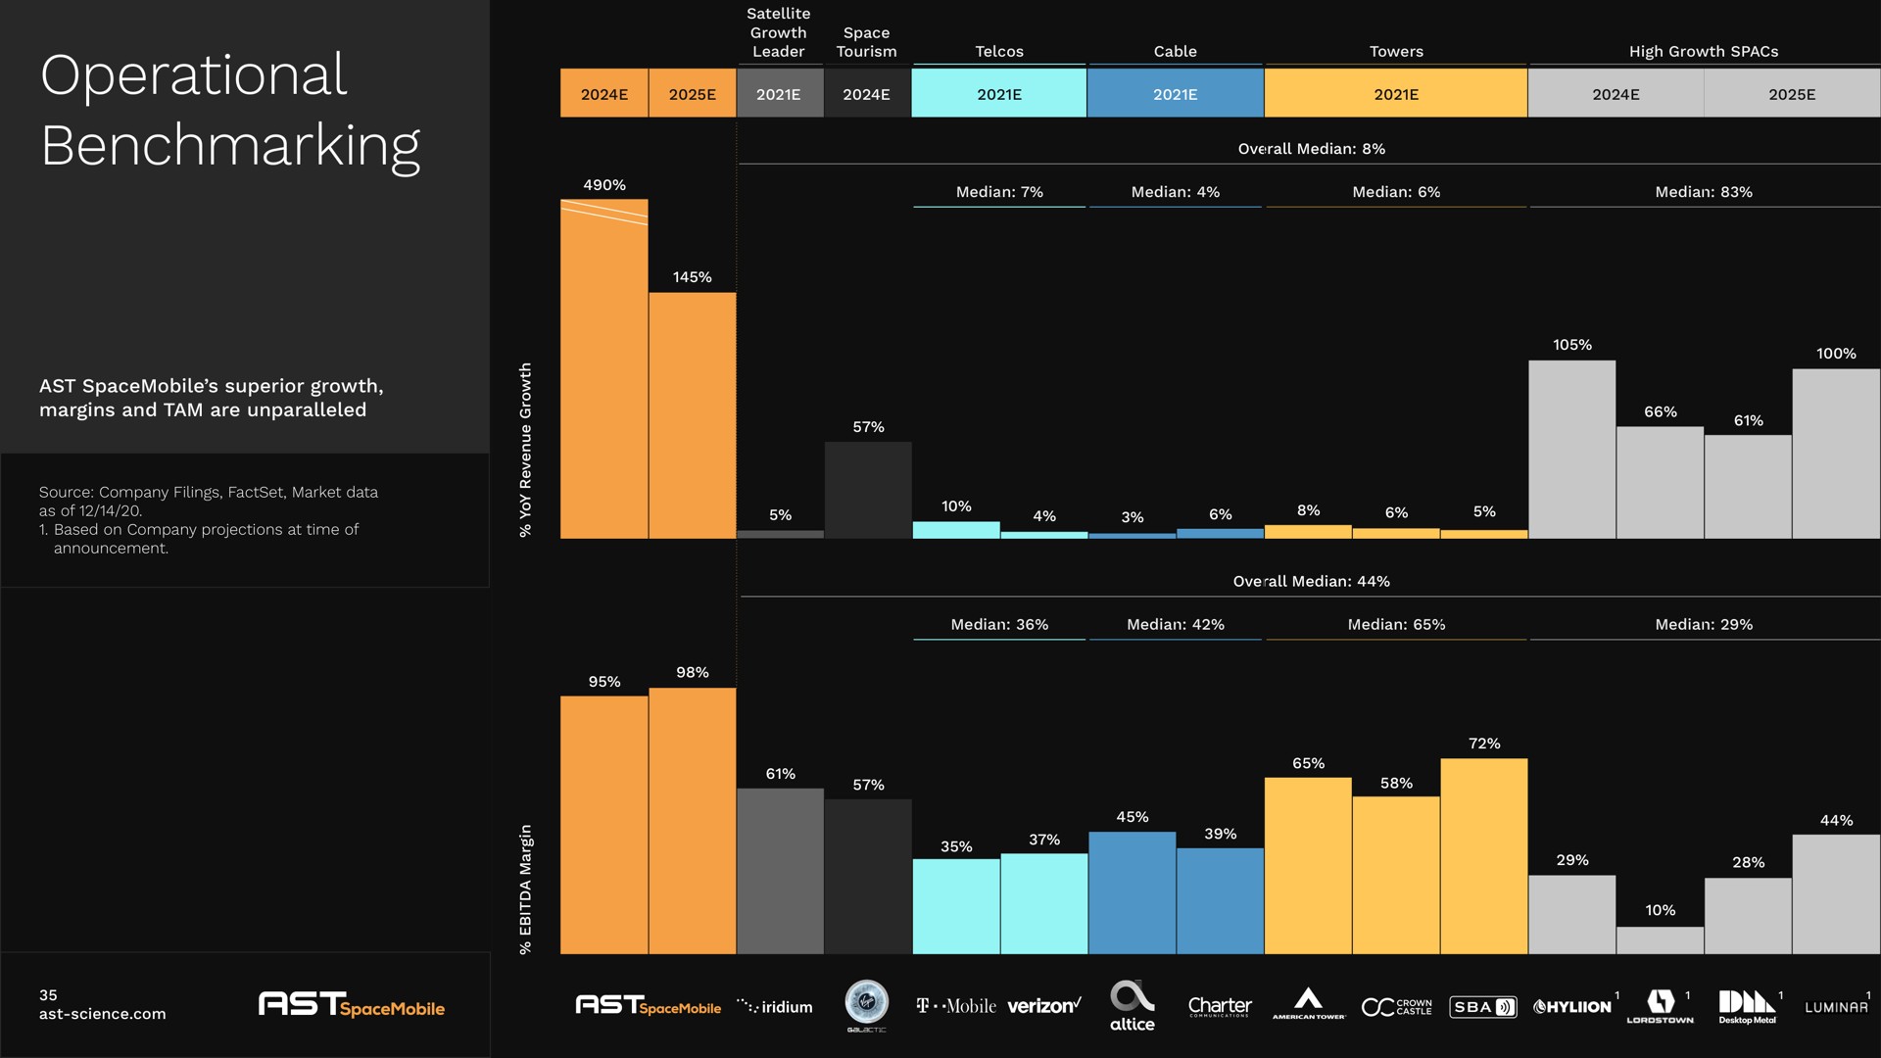Click the 45% Altice EBITDA margin bar

(x=1133, y=892)
